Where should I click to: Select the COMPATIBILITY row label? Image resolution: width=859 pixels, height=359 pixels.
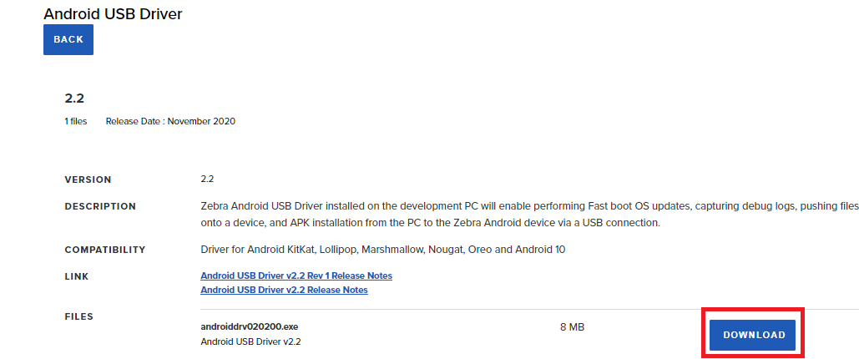(x=105, y=250)
